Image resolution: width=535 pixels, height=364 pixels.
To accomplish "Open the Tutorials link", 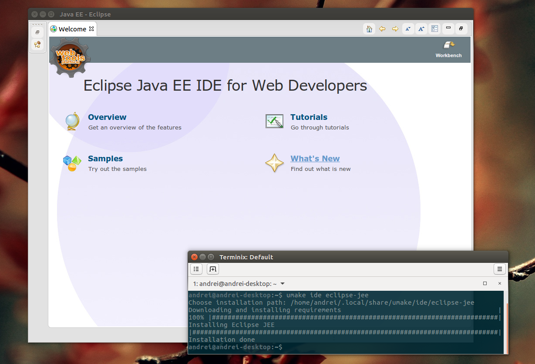I will [309, 117].
